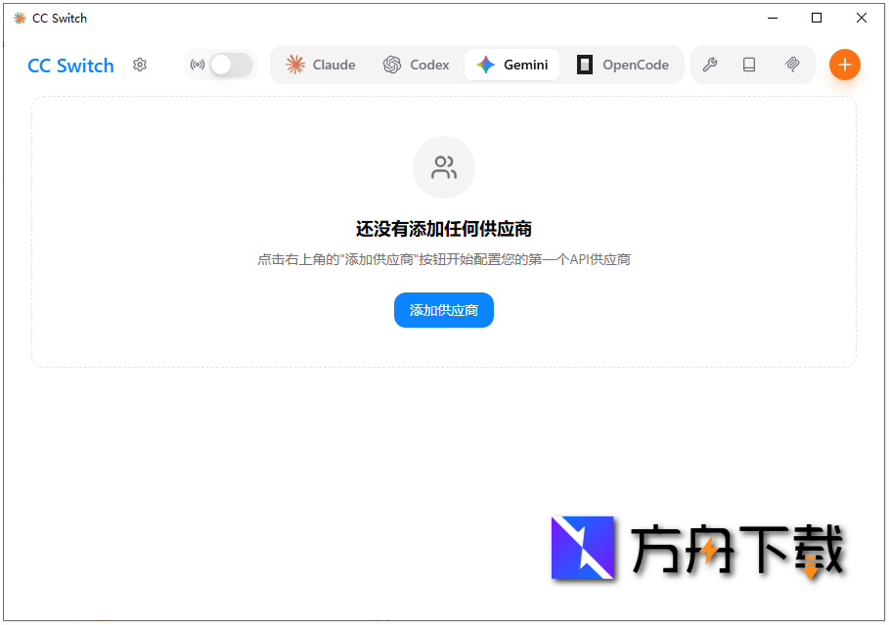Open settings via the gear icon
Viewport: 889px width, 625px height.
tap(140, 65)
